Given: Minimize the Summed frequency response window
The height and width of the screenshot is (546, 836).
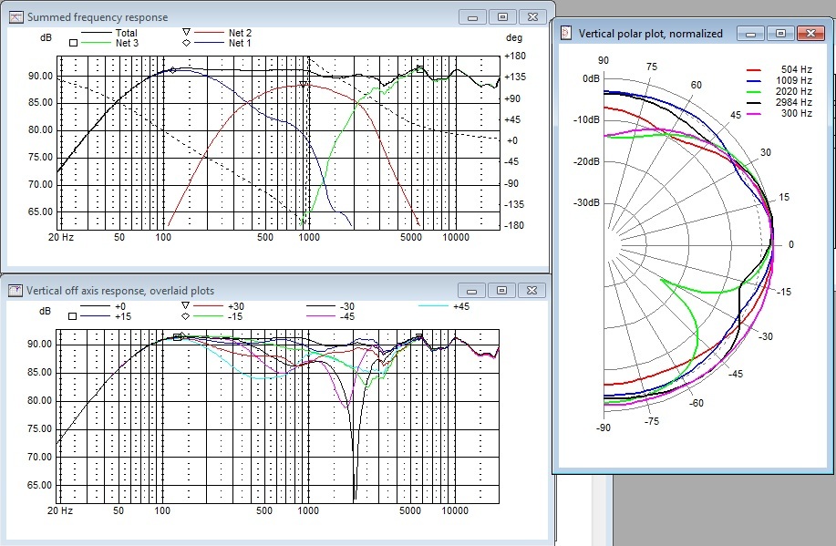Looking at the screenshot, I should click(471, 17).
